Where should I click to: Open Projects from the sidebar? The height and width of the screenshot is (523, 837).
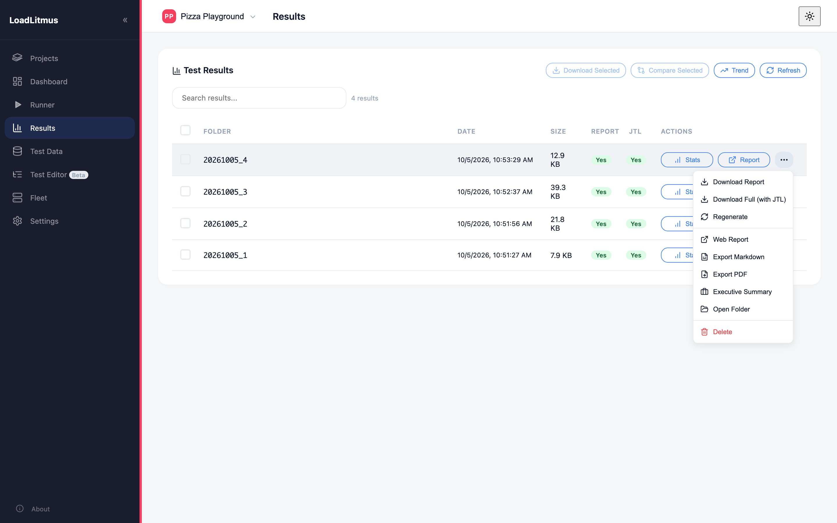coord(69,58)
